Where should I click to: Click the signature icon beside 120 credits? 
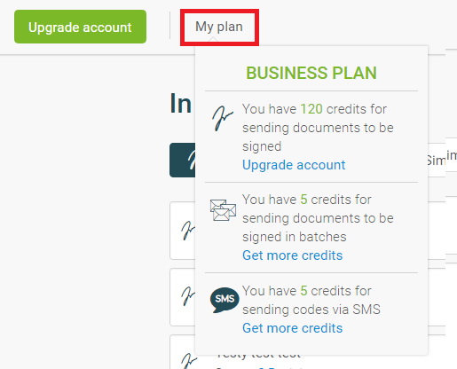point(223,119)
